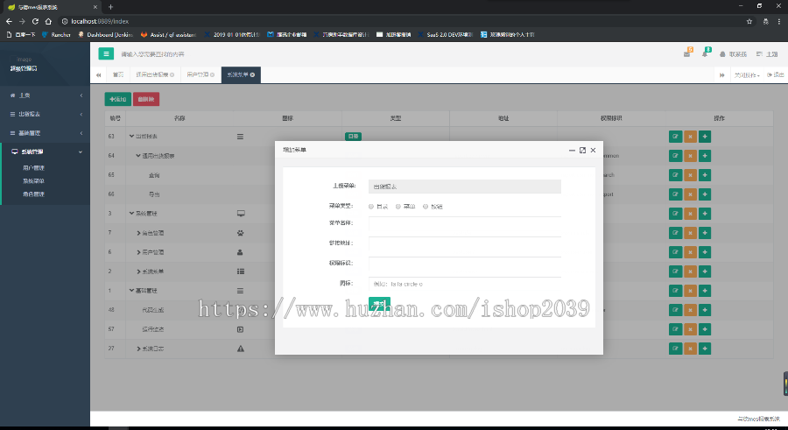Switch to the 首页 tab

pyautogui.click(x=117, y=75)
